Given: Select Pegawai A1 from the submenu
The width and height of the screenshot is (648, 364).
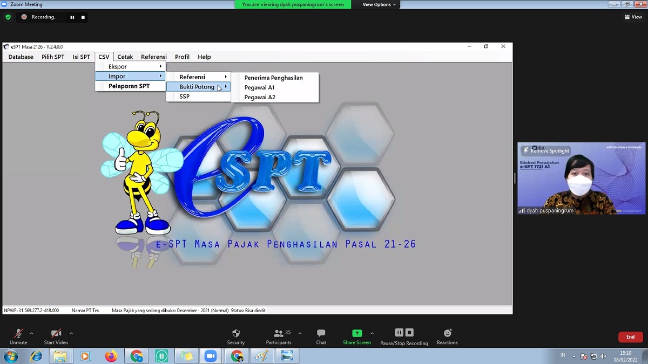Looking at the screenshot, I should (x=259, y=87).
